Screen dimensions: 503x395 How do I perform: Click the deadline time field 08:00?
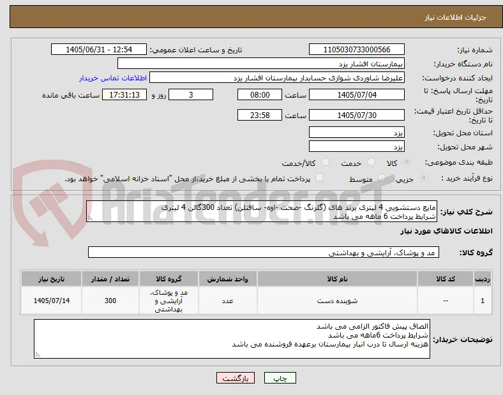(x=260, y=95)
